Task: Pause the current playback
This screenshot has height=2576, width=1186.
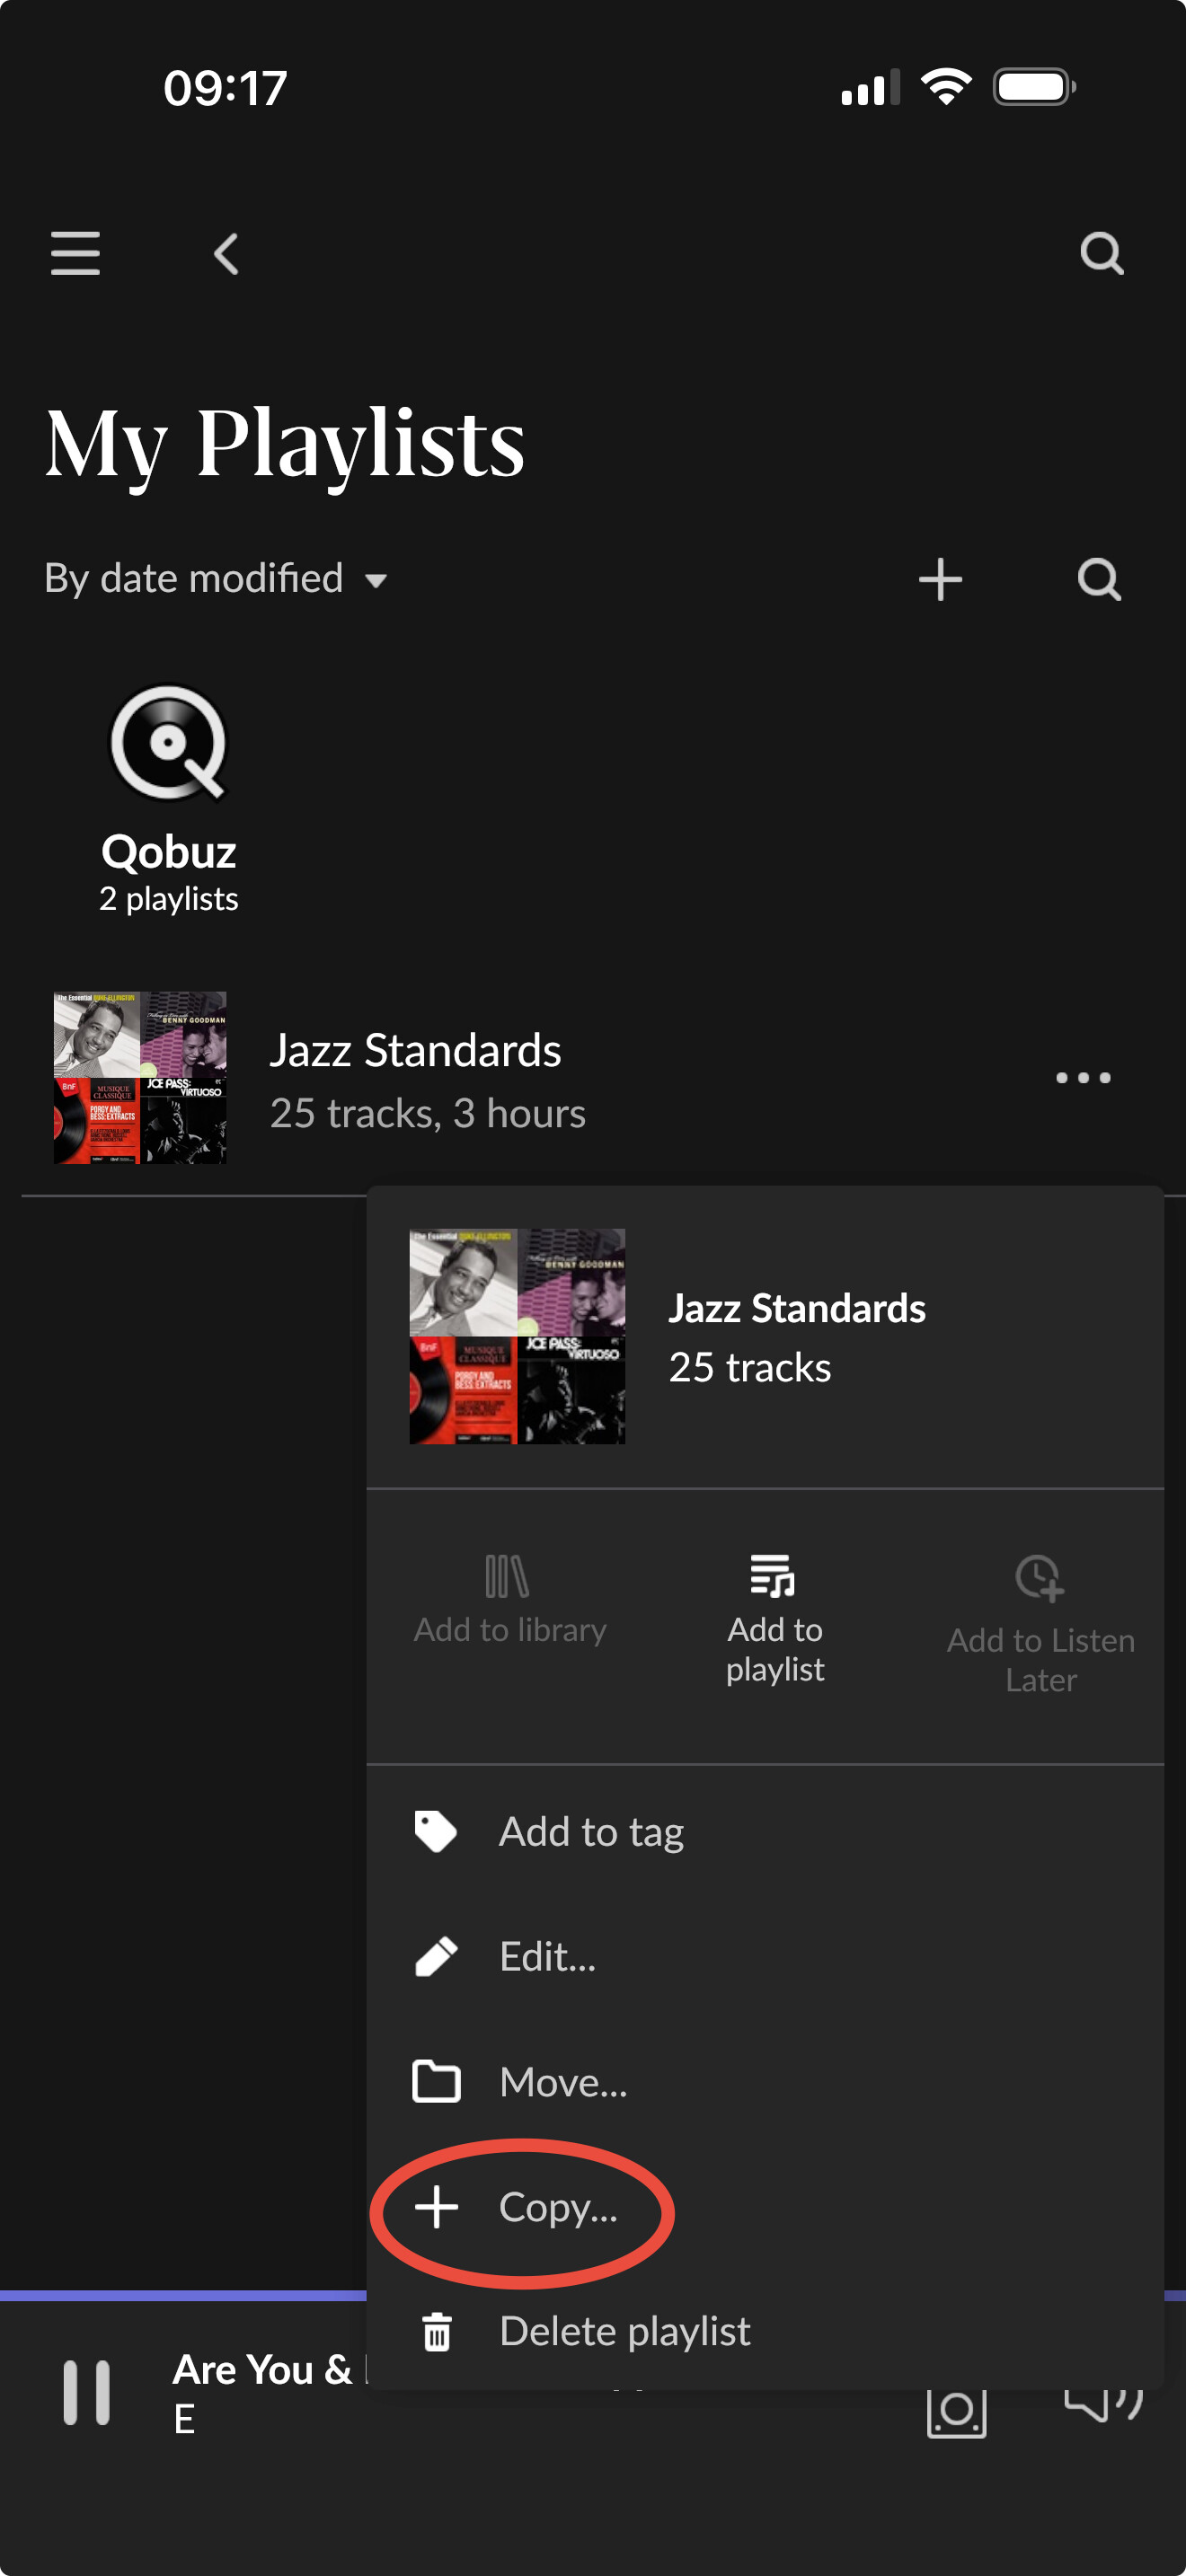Action: pyautogui.click(x=86, y=2393)
